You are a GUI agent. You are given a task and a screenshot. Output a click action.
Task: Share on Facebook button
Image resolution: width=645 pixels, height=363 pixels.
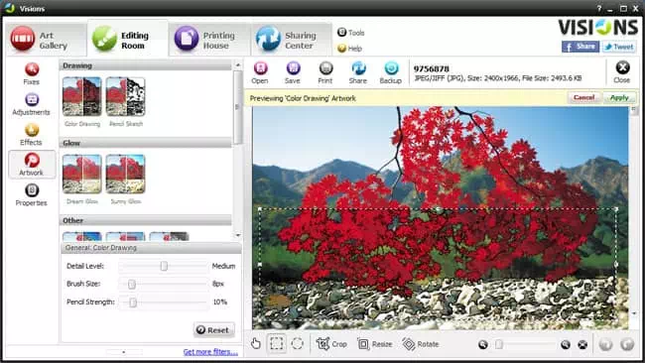pyautogui.click(x=580, y=47)
